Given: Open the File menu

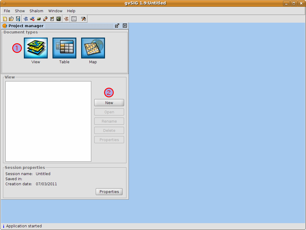Looking at the screenshot, I should coord(7,11).
